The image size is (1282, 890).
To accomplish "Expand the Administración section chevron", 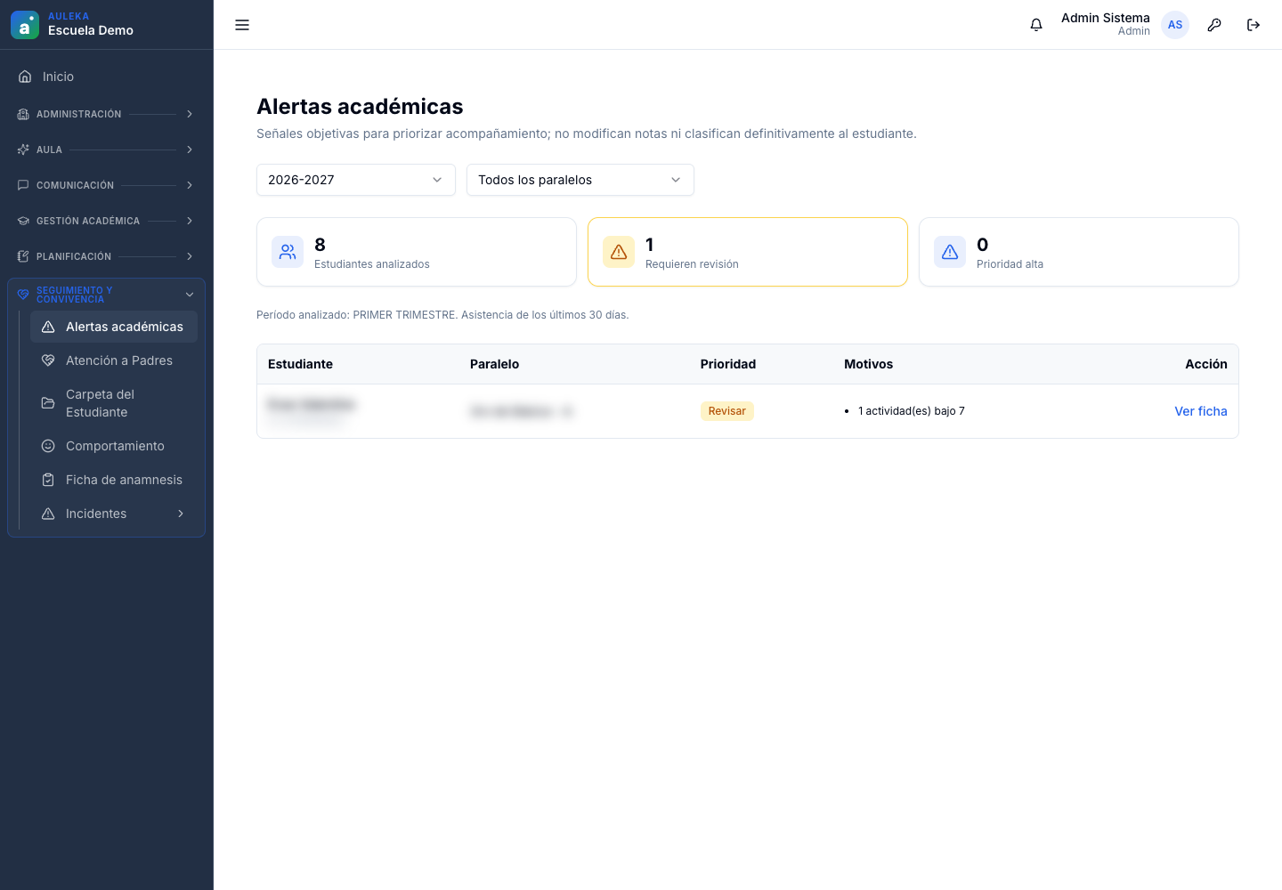I will click(190, 114).
